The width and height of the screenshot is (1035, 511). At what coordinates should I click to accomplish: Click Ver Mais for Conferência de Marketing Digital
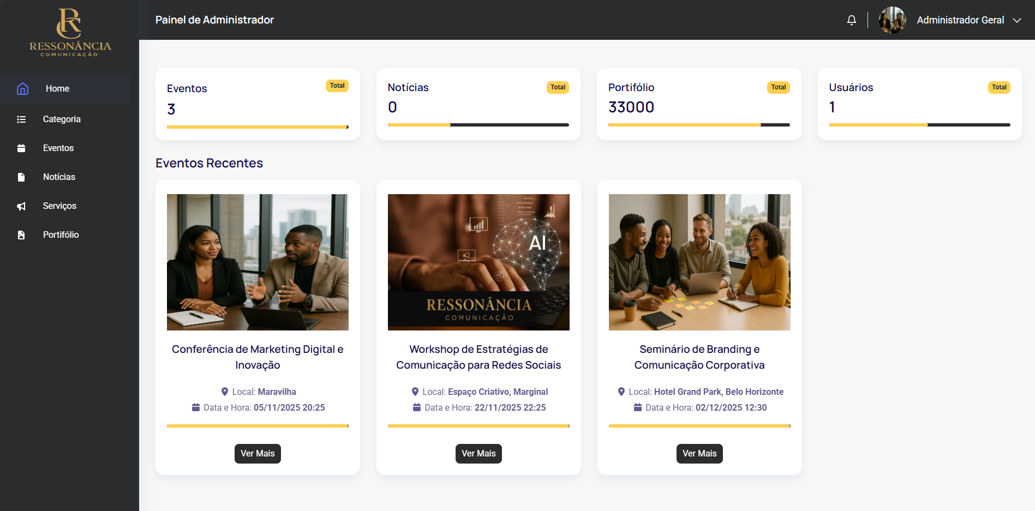click(x=258, y=454)
